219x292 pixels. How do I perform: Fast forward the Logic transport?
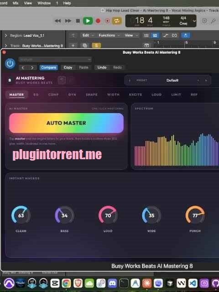pos(68,21)
